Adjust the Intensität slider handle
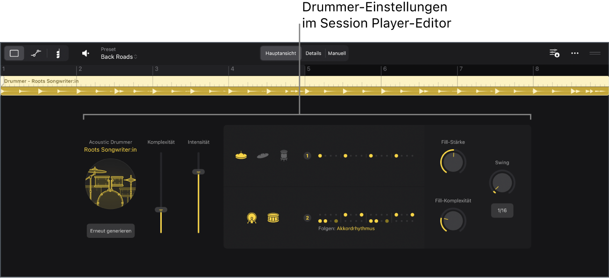Screen dimensions: 609x278 point(198,172)
